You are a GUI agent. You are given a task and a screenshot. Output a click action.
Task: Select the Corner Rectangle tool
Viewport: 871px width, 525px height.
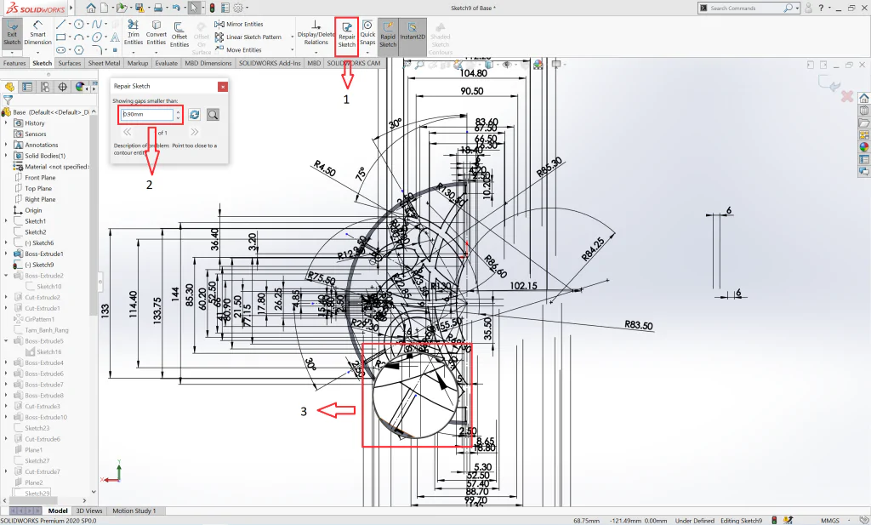[x=60, y=37]
